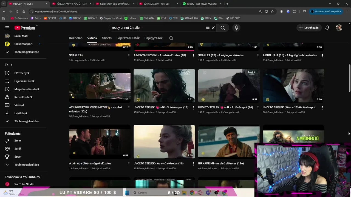The height and width of the screenshot is (197, 351).
Task: Open the ÜVÖLTŐ SZELEK első előzetes thumbnail
Action: (164, 142)
